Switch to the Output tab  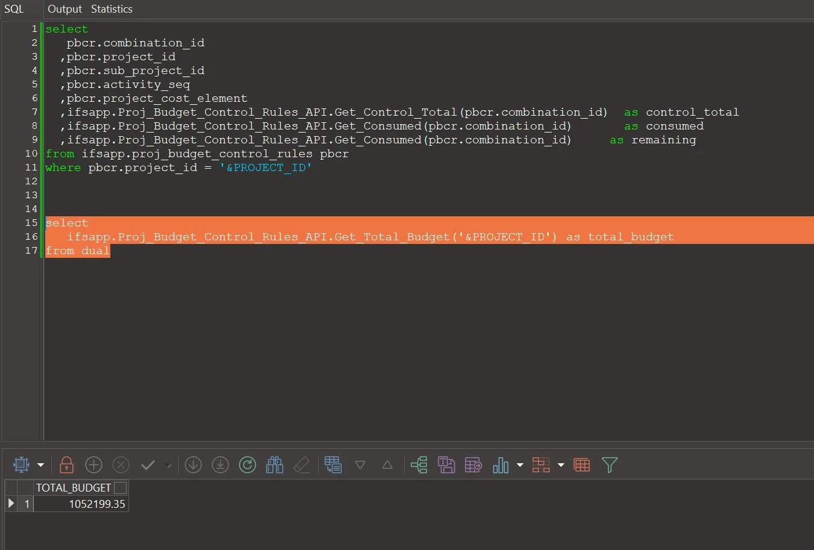[x=65, y=9]
